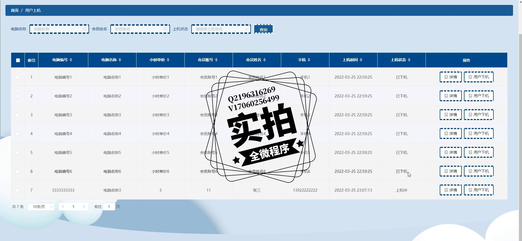Click cell 电脑名称4
Screen dimensions: 522x241
tap(112, 134)
